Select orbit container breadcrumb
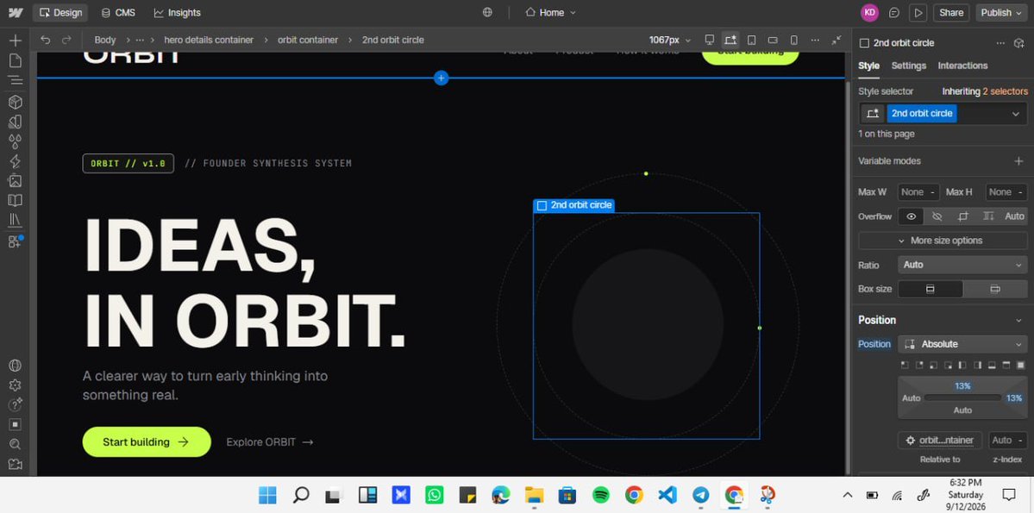 [307, 40]
